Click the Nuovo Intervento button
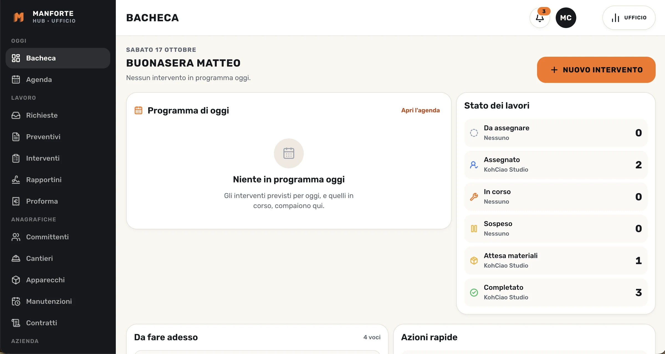The width and height of the screenshot is (665, 354). pos(596,70)
